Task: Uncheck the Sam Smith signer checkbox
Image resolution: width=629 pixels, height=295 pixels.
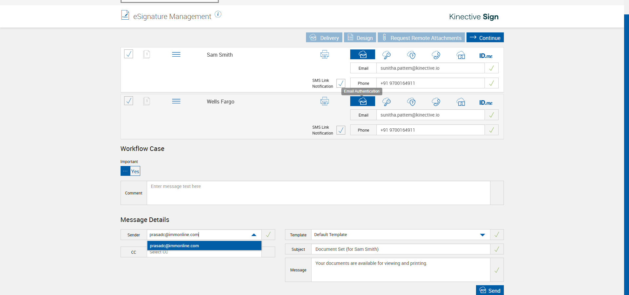Action: click(129, 54)
